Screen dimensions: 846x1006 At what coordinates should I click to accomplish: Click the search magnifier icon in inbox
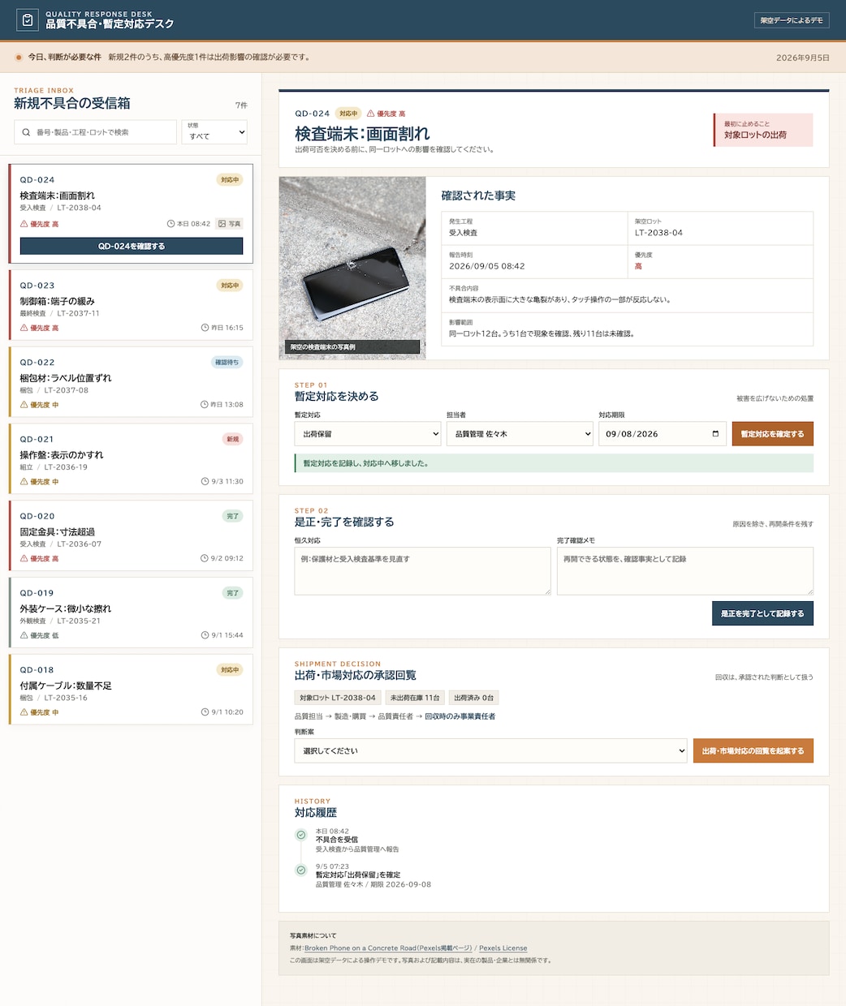pyautogui.click(x=26, y=132)
